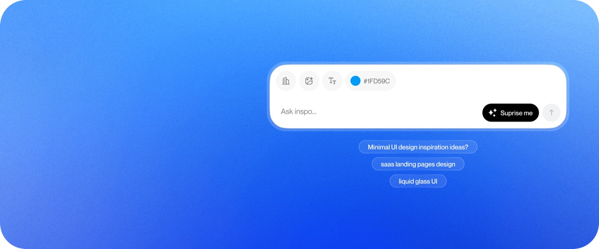Select the building filter icon
Image resolution: width=599 pixels, height=249 pixels.
(x=286, y=81)
